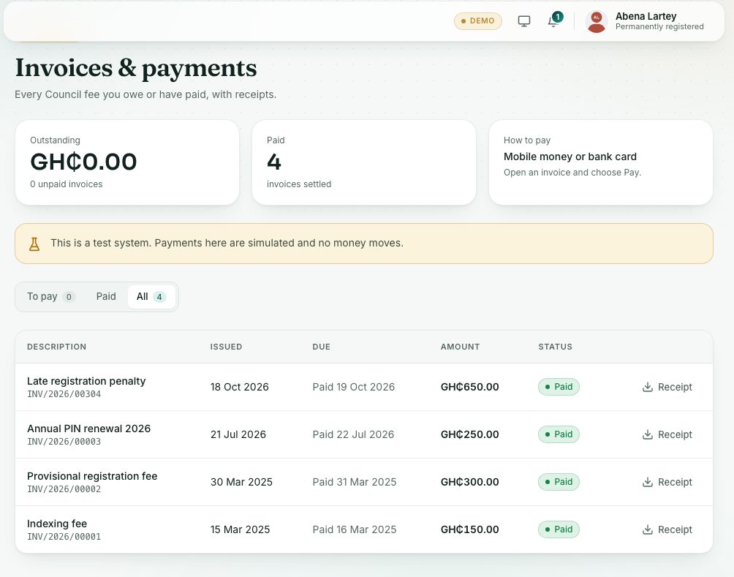The width and height of the screenshot is (734, 577).
Task: Switch to the To pay tab
Action: (50, 296)
